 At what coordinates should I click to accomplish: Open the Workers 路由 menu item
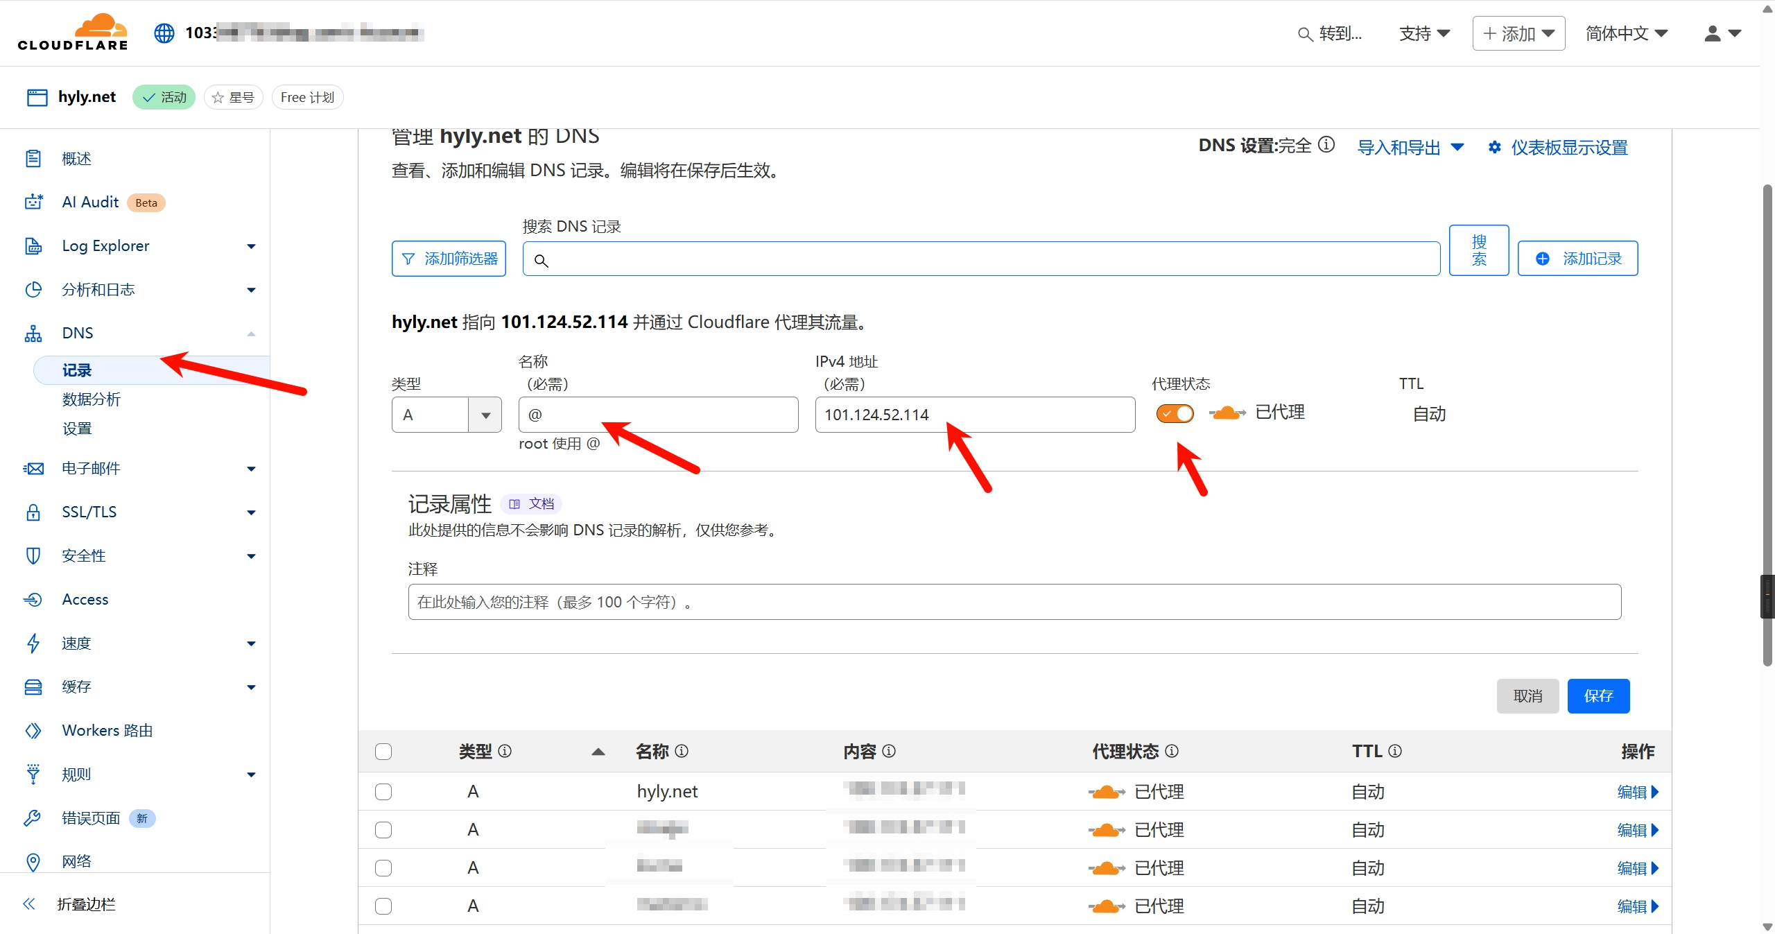click(x=107, y=730)
